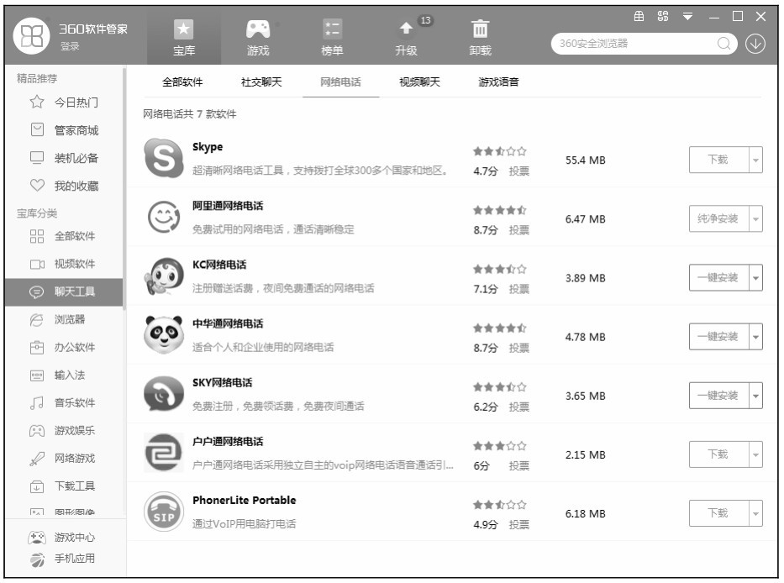Image resolution: width=784 pixels, height=583 pixels.
Task: Select 网络游戏 category
Action: [64, 458]
